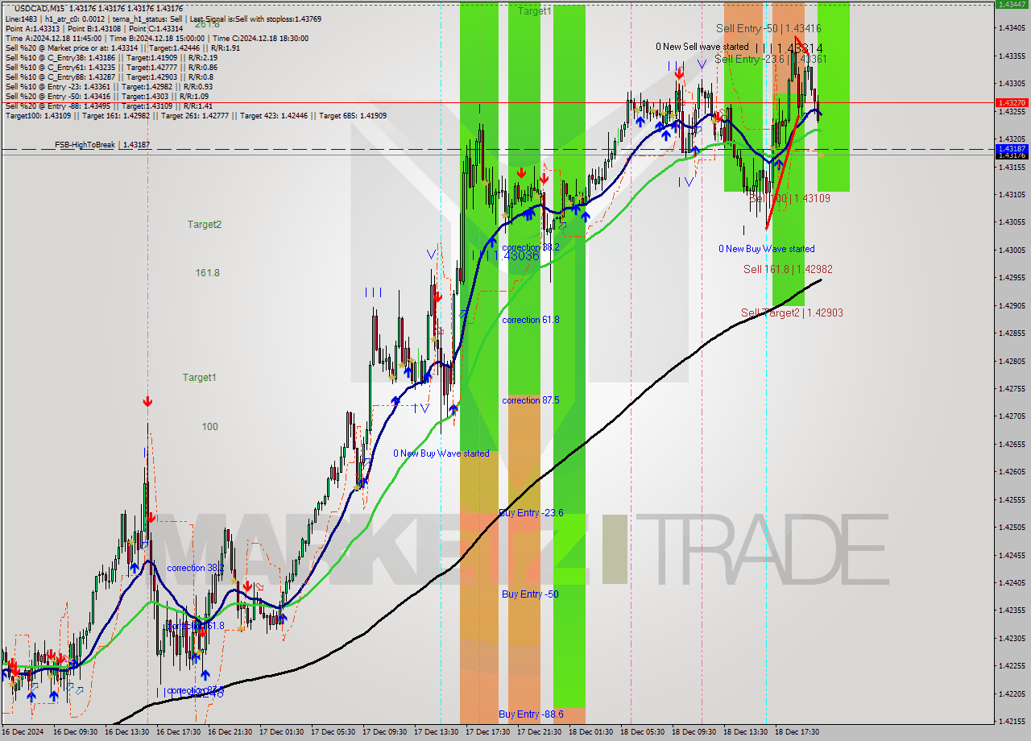Viewport: 1031px width, 741px height.
Task: Click the '17 Dec 05:30' time axis label
Action: (333, 732)
